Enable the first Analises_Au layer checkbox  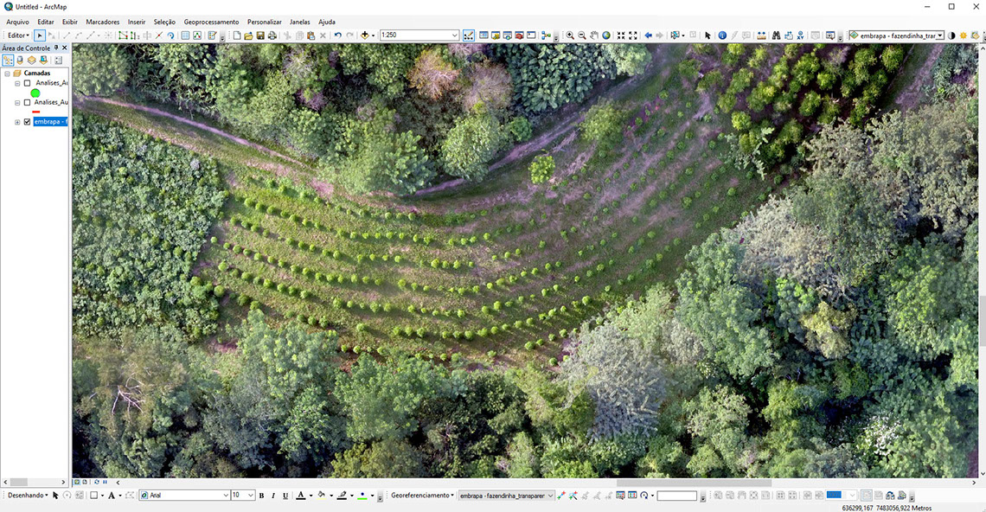pos(28,83)
